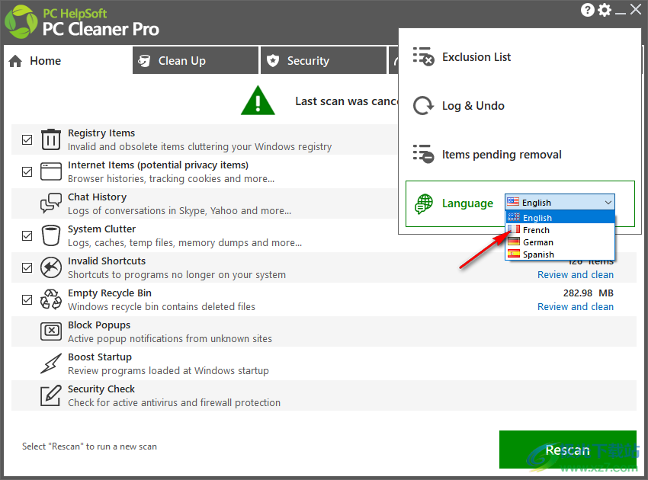This screenshot has height=480, width=648.
Task: Switch to the Clean Up tab
Action: 195,60
